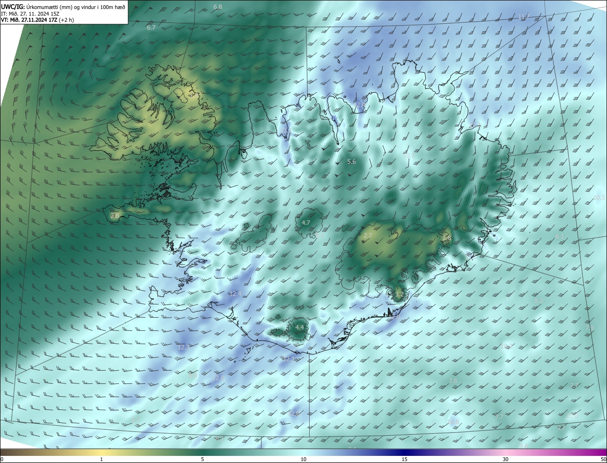Click the 12.1 value off the south coast
The height and width of the screenshot is (463, 607).
[288, 359]
